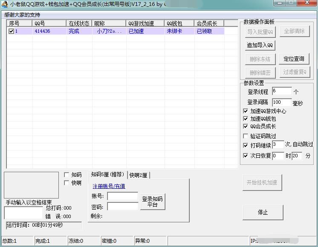
Task: Enable the 知码 checkbox
Action: (x=66, y=175)
